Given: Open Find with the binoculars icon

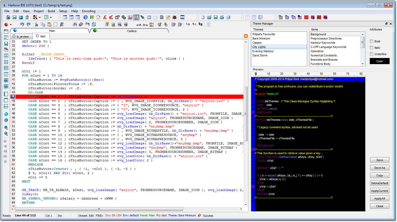Looking at the screenshot, I should [75, 24].
